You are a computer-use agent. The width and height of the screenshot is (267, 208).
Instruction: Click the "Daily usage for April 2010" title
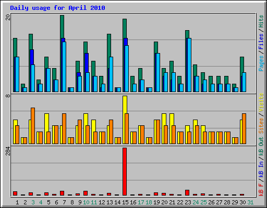(57, 8)
